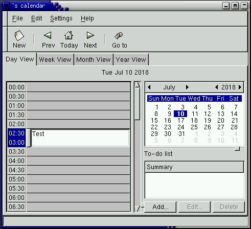Select the Test appointment entry

[80, 138]
